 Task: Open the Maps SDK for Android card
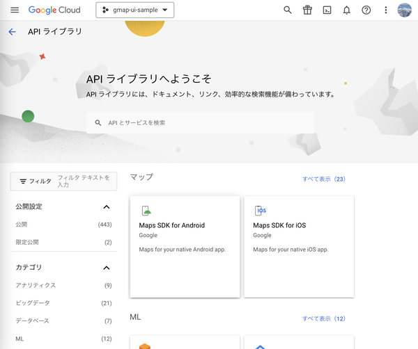coord(185,247)
